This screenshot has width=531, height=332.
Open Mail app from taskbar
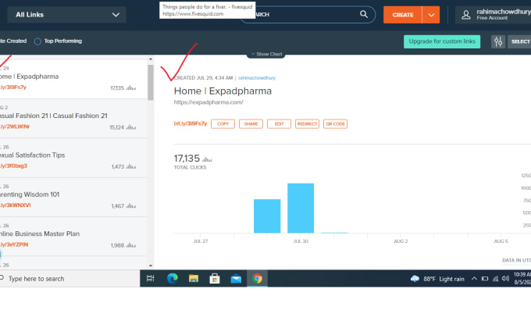236,279
